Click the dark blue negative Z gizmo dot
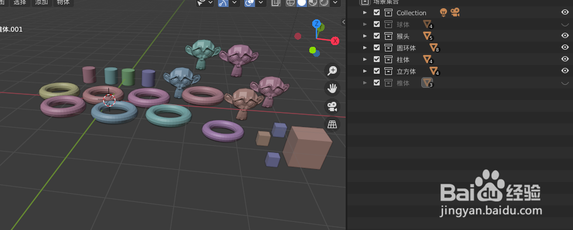The width and height of the screenshot is (573, 230). pyautogui.click(x=317, y=54)
